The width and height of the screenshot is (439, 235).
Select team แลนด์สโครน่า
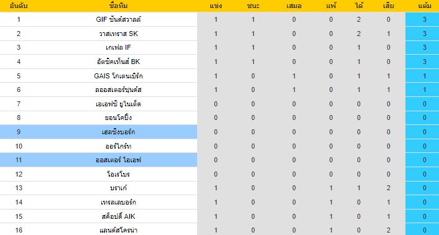[118, 230]
